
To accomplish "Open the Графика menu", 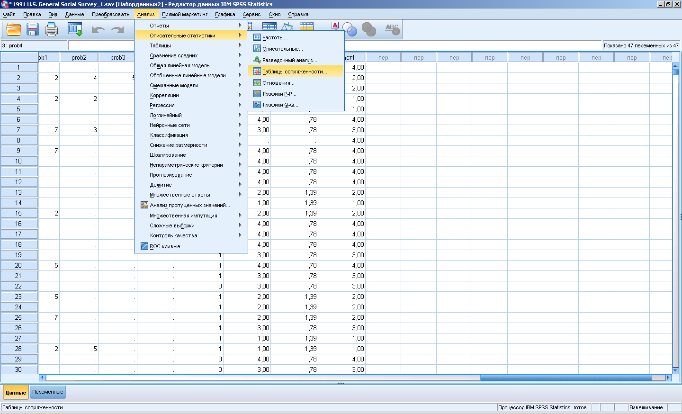I will click(225, 14).
